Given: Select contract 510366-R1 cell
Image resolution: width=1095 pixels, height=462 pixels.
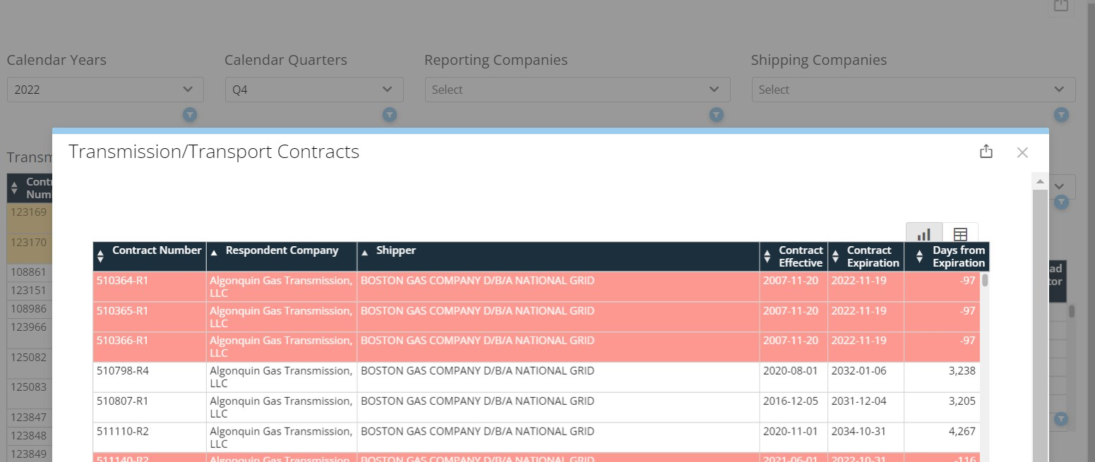Looking at the screenshot, I should tap(150, 348).
